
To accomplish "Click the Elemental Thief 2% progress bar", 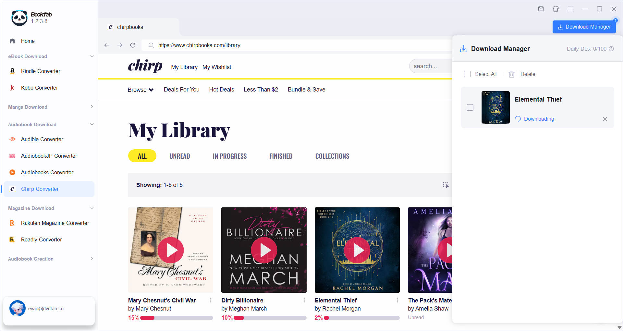I will (362, 318).
